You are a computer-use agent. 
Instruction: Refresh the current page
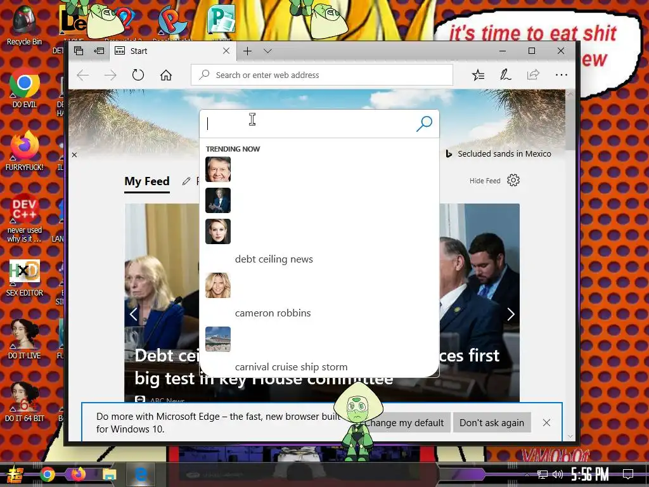[x=138, y=75]
